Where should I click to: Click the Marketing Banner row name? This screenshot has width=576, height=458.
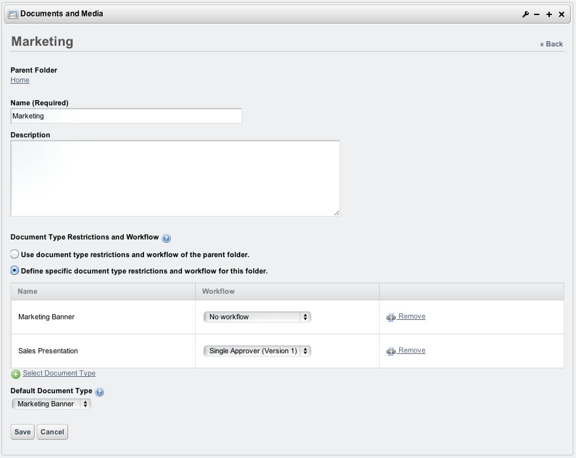point(46,317)
